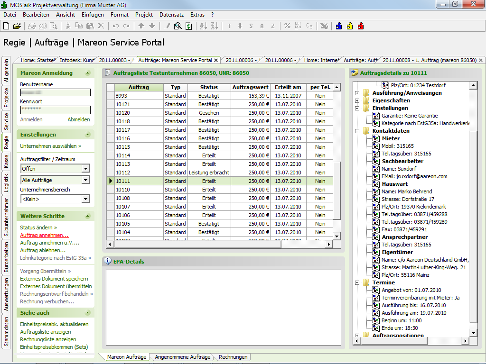The height and width of the screenshot is (364, 486).
Task: Create a new document via toolbar
Action: coord(6,26)
